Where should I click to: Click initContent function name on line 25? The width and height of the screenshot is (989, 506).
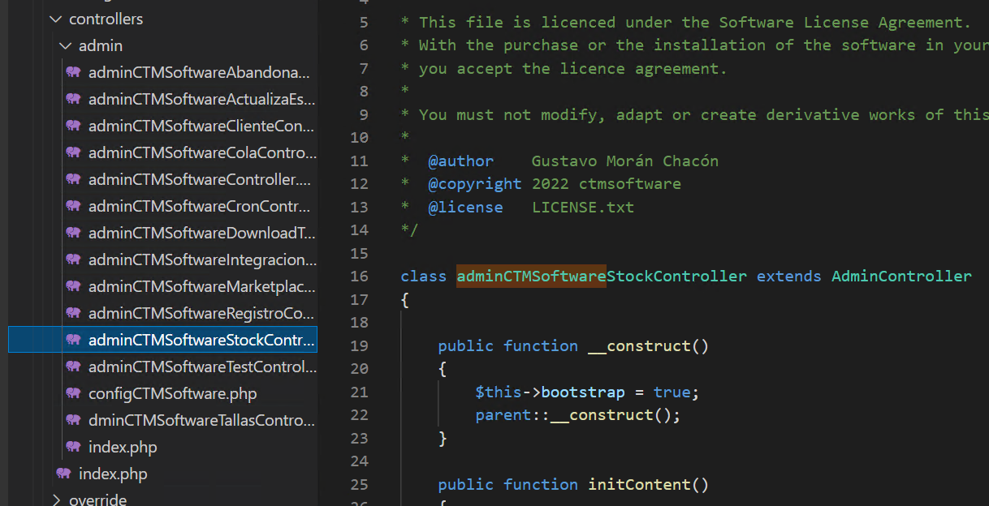click(639, 485)
